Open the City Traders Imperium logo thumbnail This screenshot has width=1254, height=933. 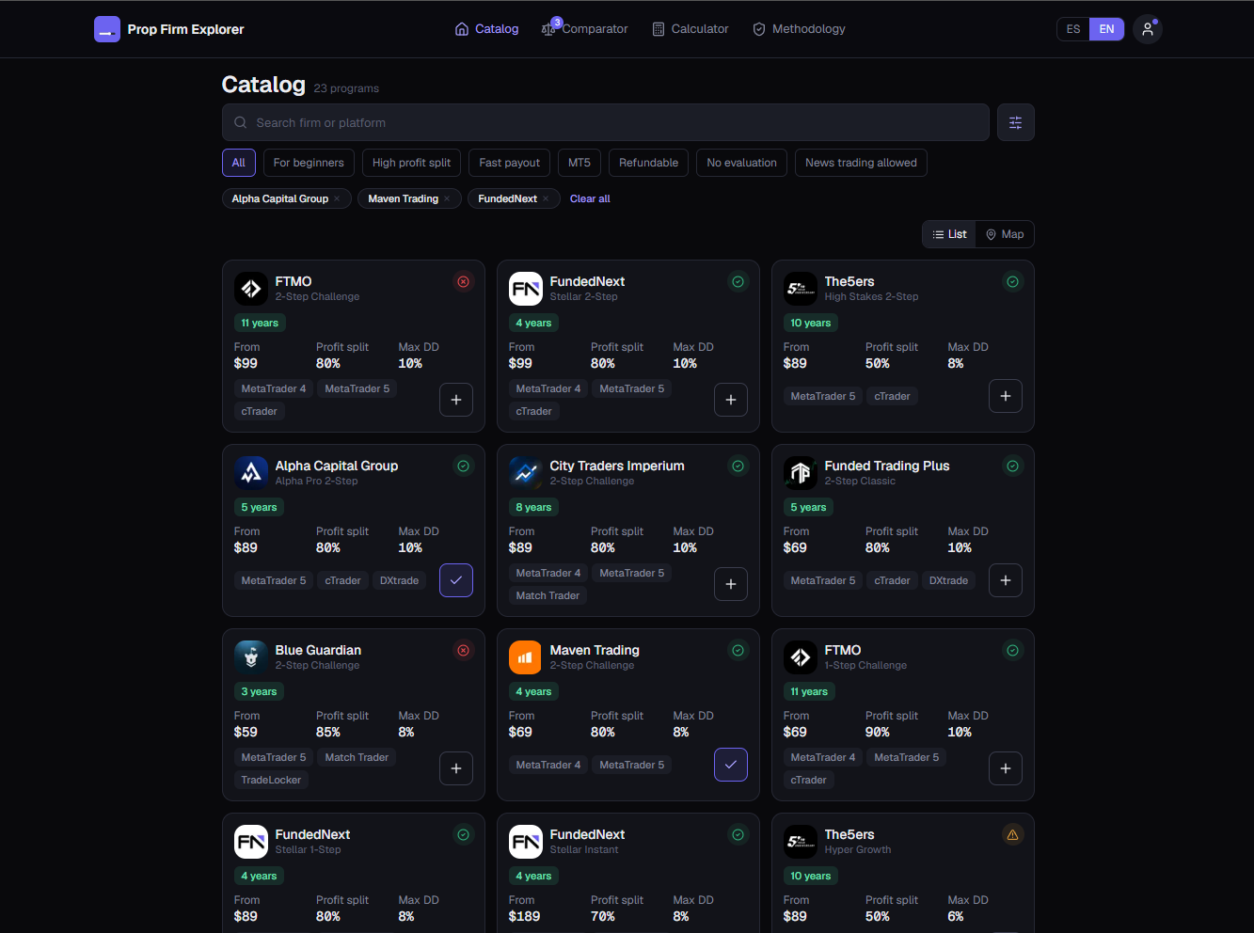tap(526, 473)
